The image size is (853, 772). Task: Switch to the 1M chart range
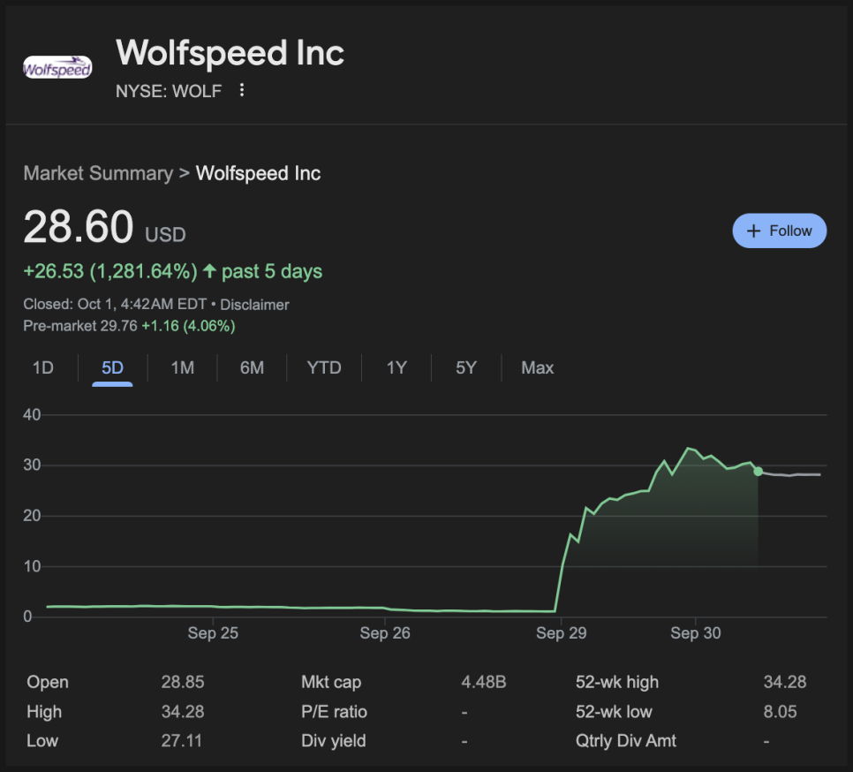coord(182,367)
